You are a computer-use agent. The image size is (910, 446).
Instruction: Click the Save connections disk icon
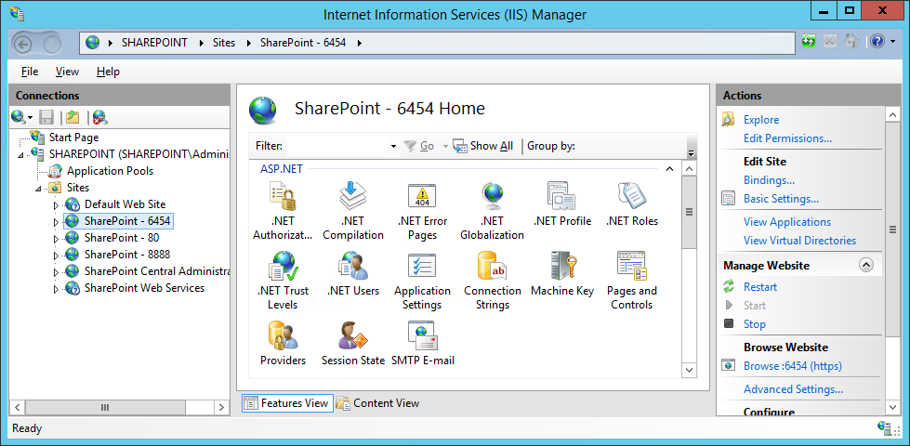(46, 117)
